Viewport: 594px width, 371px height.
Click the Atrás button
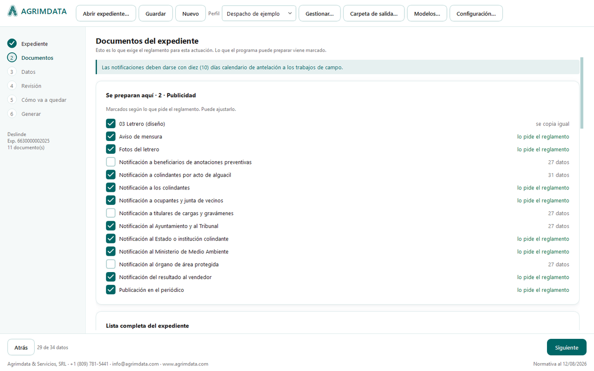(21, 347)
